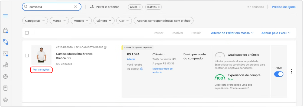Click the Branca / G variation text
Screen dimensions: 303x107
click(64, 58)
